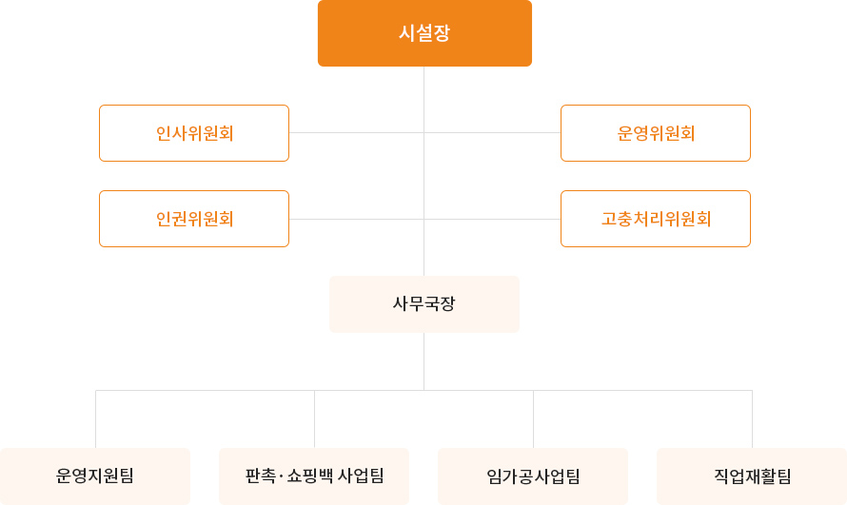Screen dimensions: 847x505
Task: Click the vertical connector above 판촉·쇼핑백 사업팀
Action: pyautogui.click(x=315, y=418)
